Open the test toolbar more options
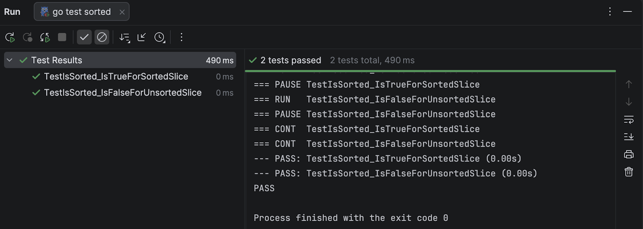 pos(182,37)
